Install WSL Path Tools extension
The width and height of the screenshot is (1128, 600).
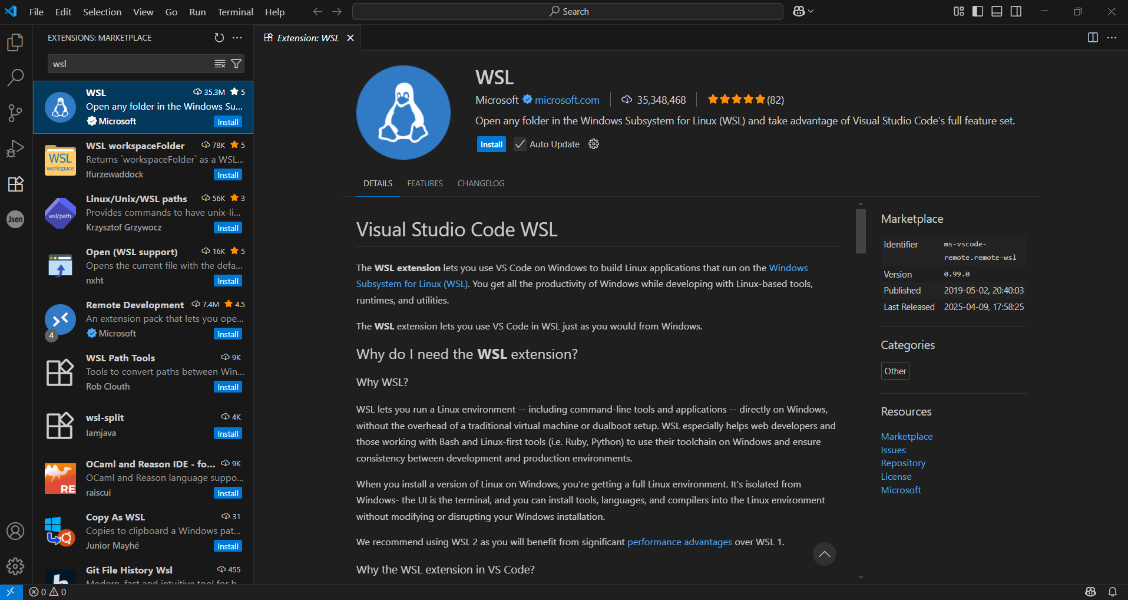point(228,387)
